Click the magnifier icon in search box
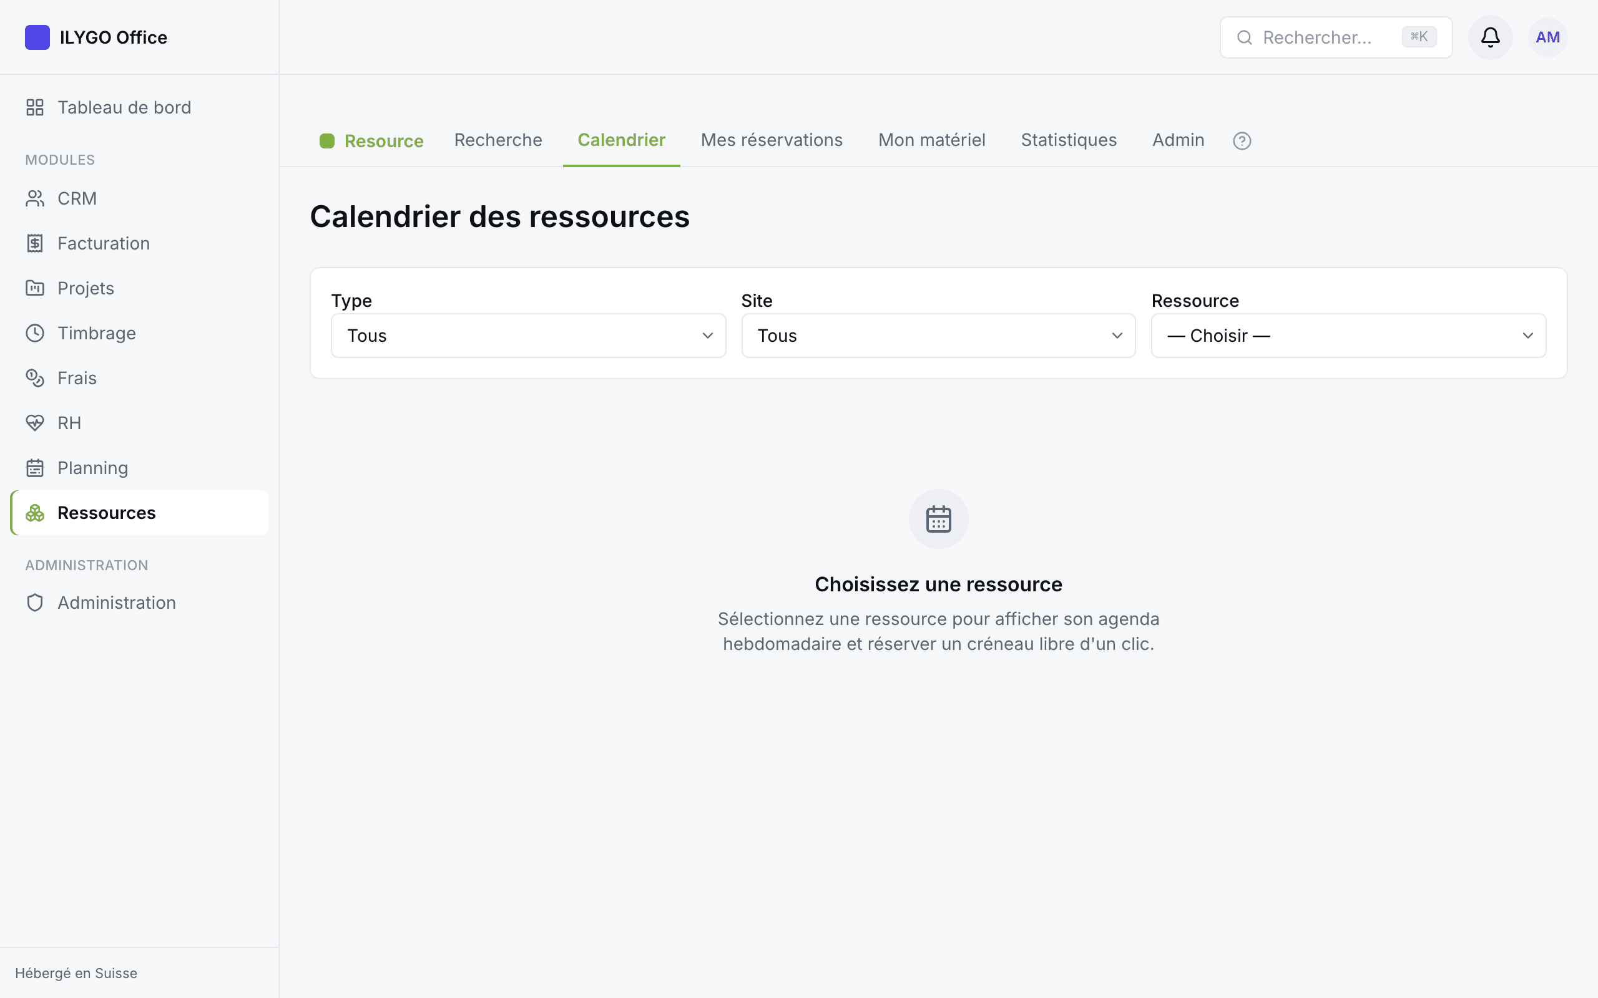 pos(1245,37)
